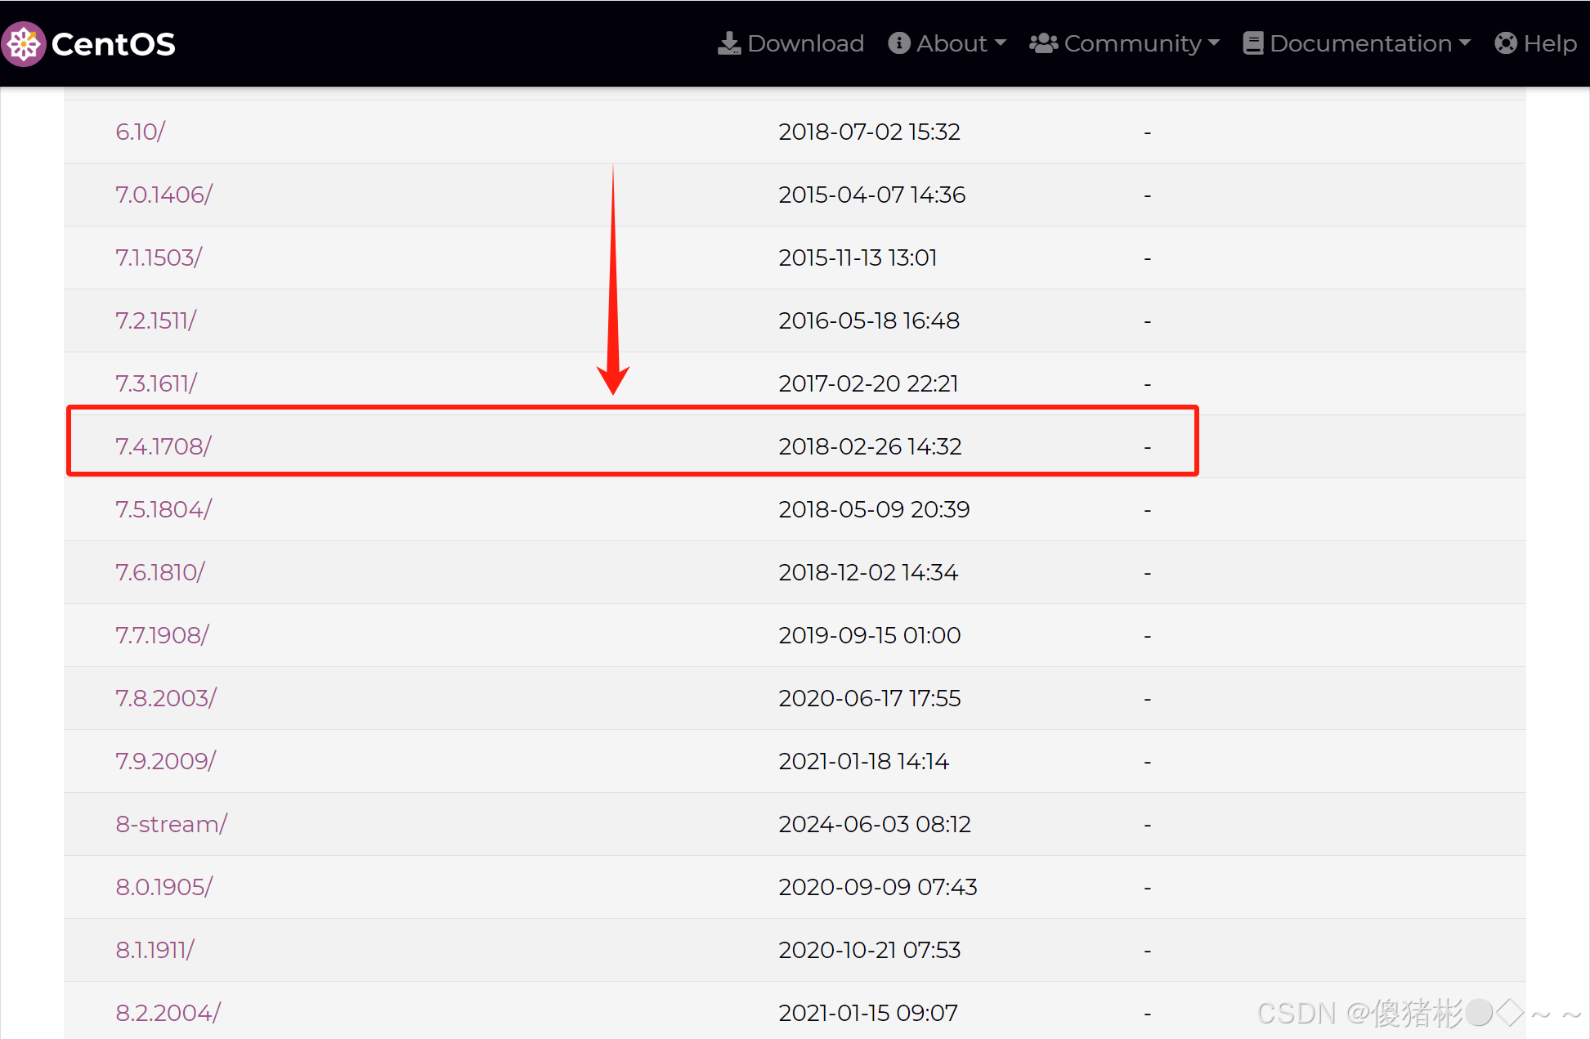This screenshot has width=1590, height=1039.
Task: Open the Download menu item
Action: click(805, 43)
